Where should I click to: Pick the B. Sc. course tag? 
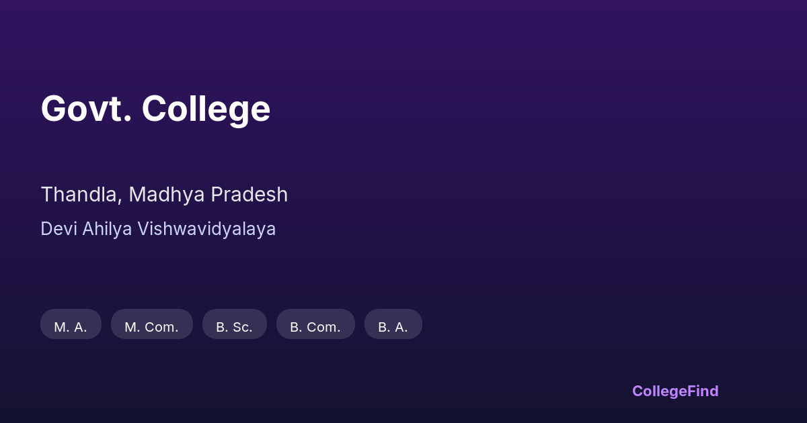click(234, 326)
